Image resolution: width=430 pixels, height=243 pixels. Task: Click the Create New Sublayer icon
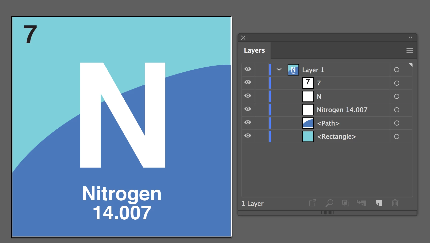(x=362, y=203)
